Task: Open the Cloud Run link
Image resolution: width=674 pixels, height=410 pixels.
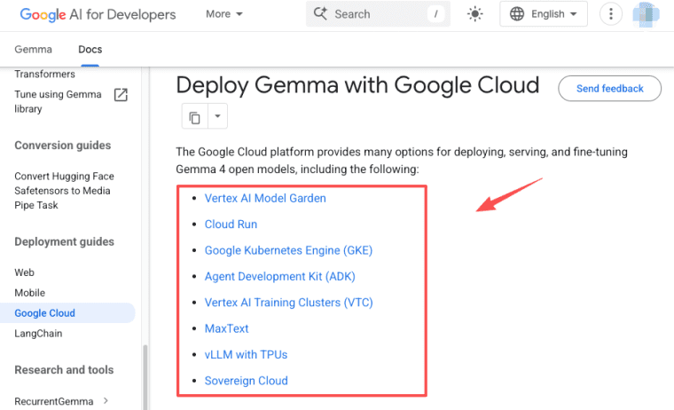Action: point(231,225)
